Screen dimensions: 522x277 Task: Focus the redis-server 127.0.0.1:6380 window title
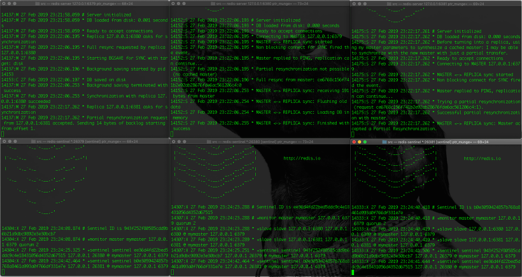tap(262, 4)
